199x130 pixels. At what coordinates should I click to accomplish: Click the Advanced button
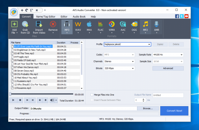[168, 68]
